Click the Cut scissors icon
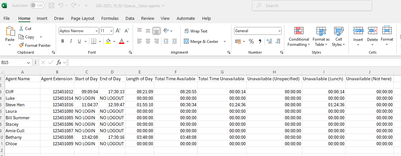Screen dimensions: 401x156 pos(21,29)
